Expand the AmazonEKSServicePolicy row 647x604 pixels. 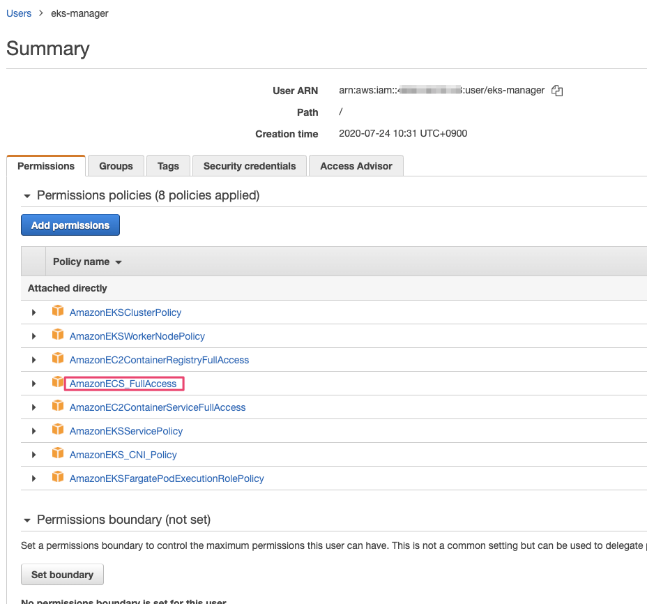[34, 431]
